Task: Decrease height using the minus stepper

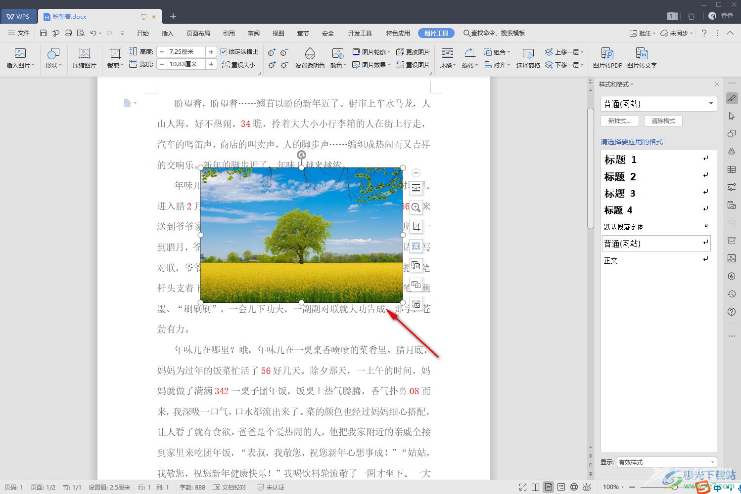Action: pyautogui.click(x=162, y=52)
